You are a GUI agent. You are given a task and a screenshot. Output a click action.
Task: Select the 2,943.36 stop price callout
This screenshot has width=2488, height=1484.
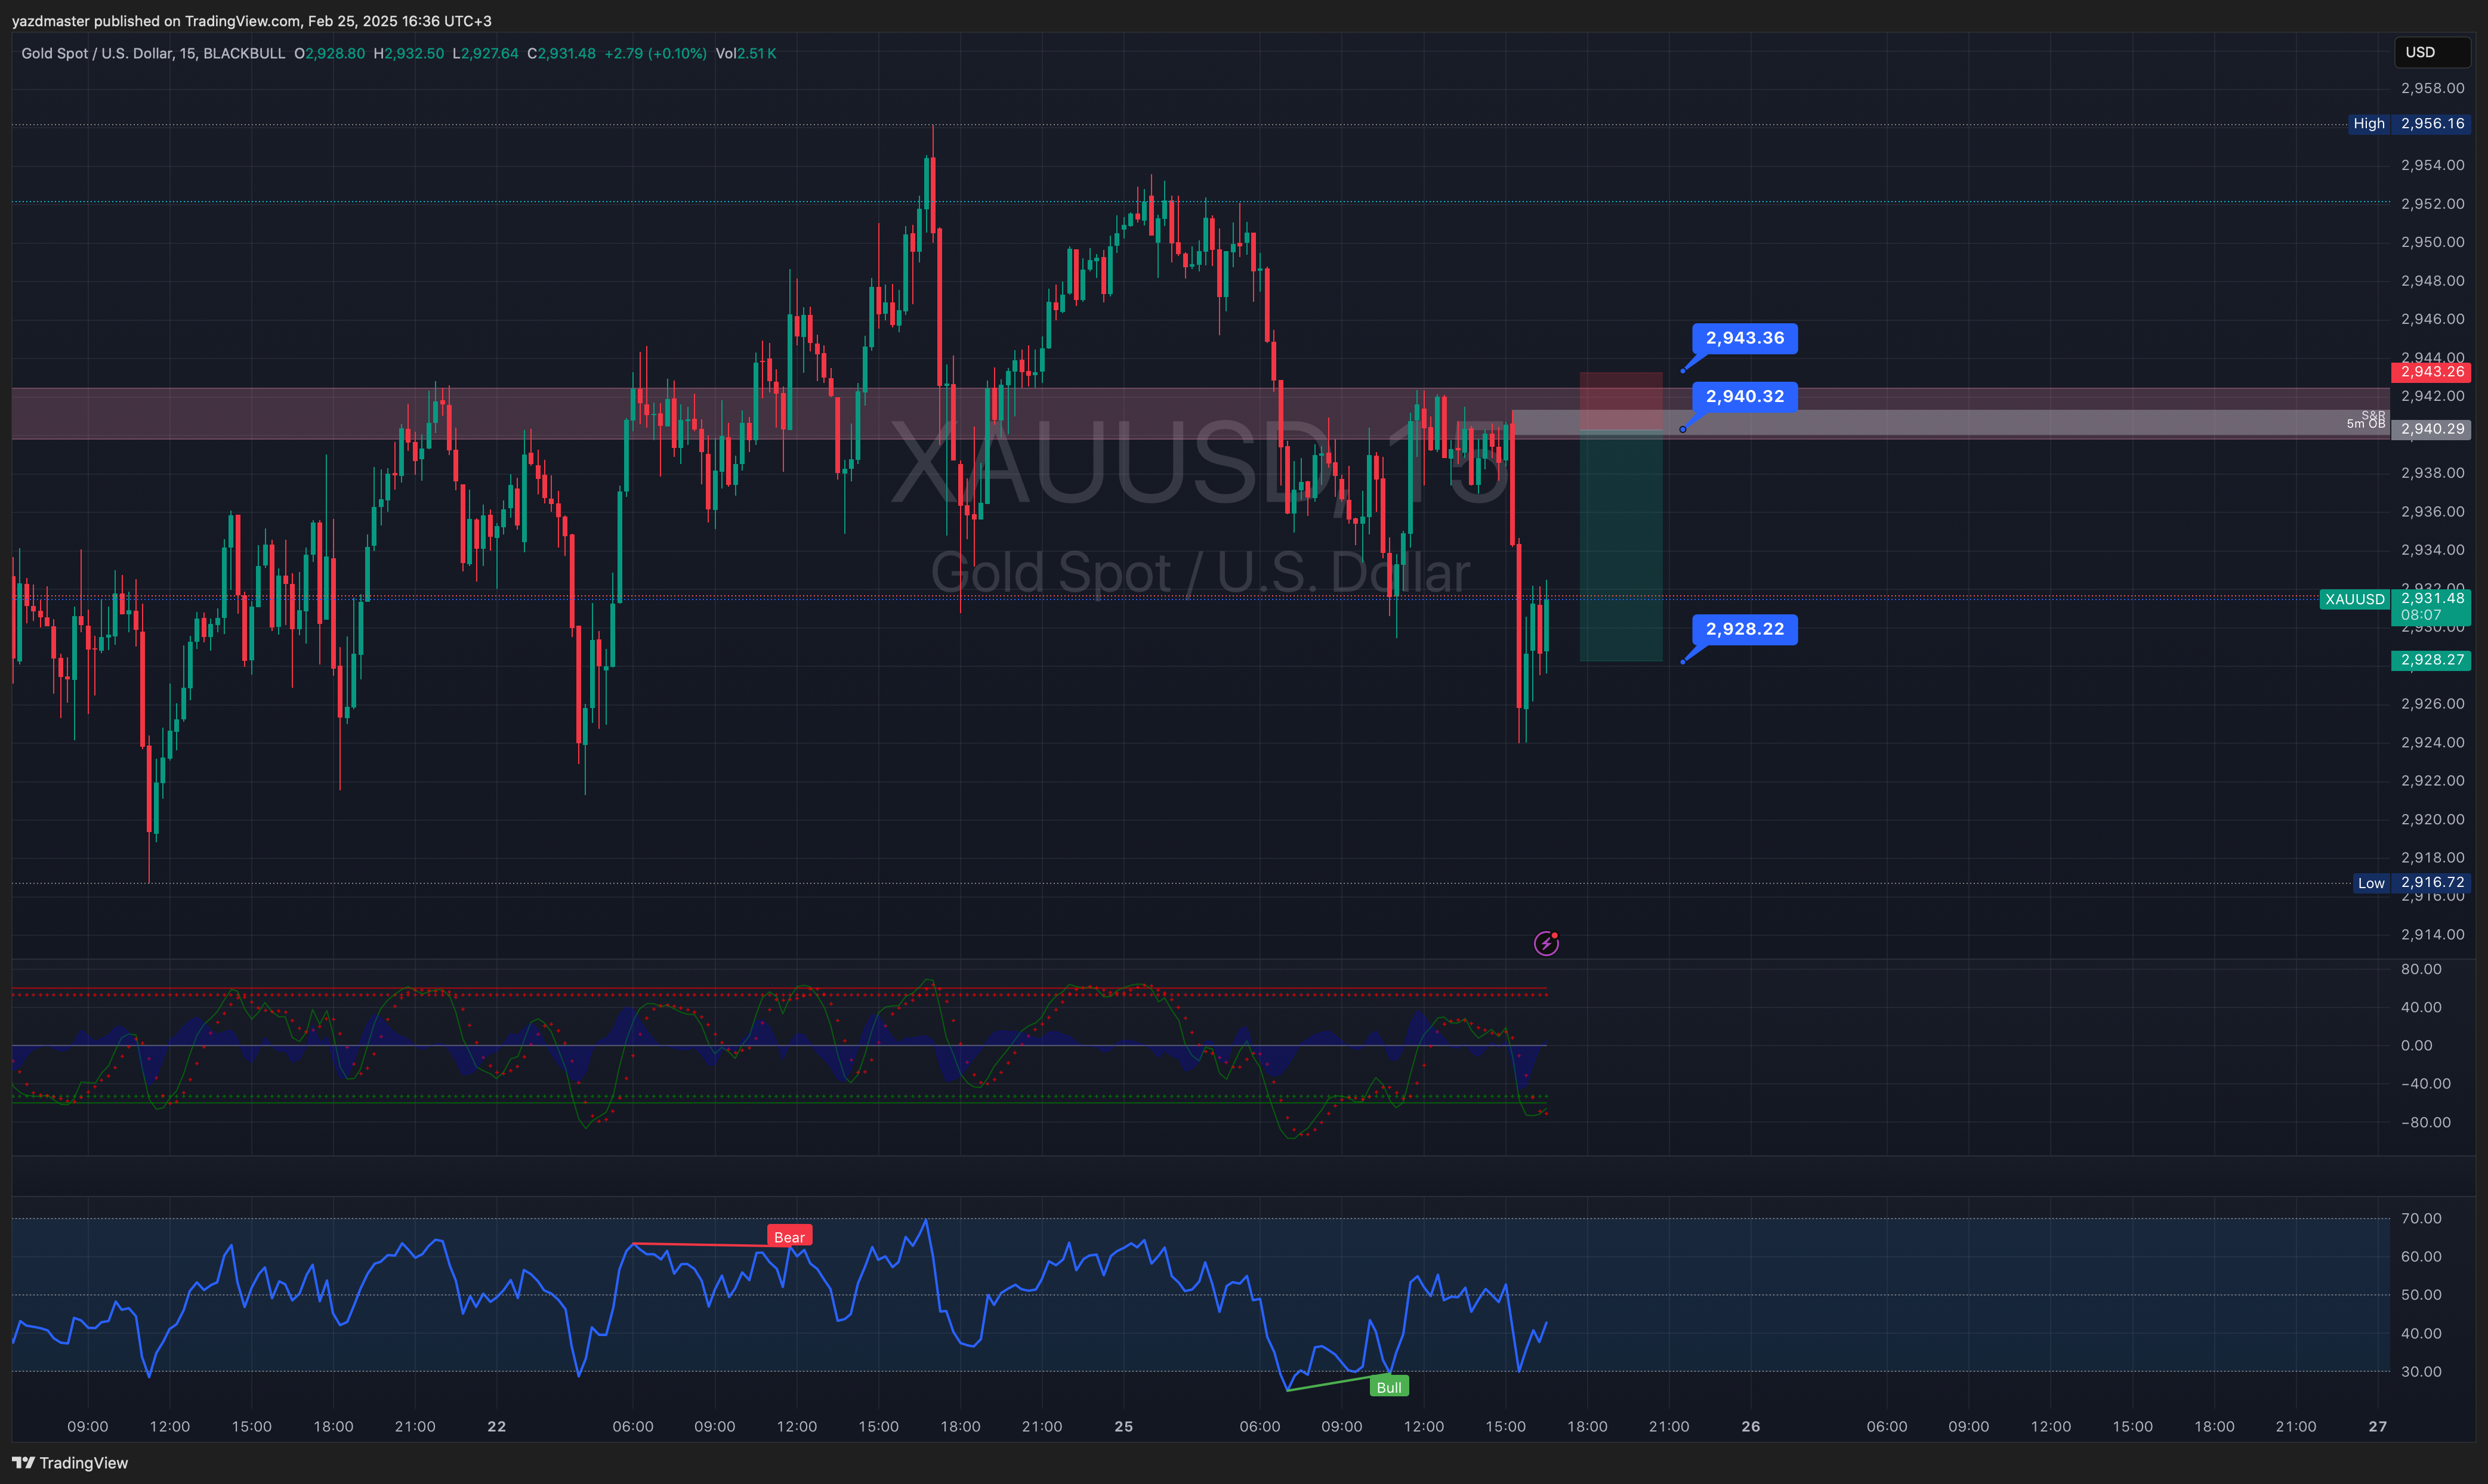[x=1744, y=338]
